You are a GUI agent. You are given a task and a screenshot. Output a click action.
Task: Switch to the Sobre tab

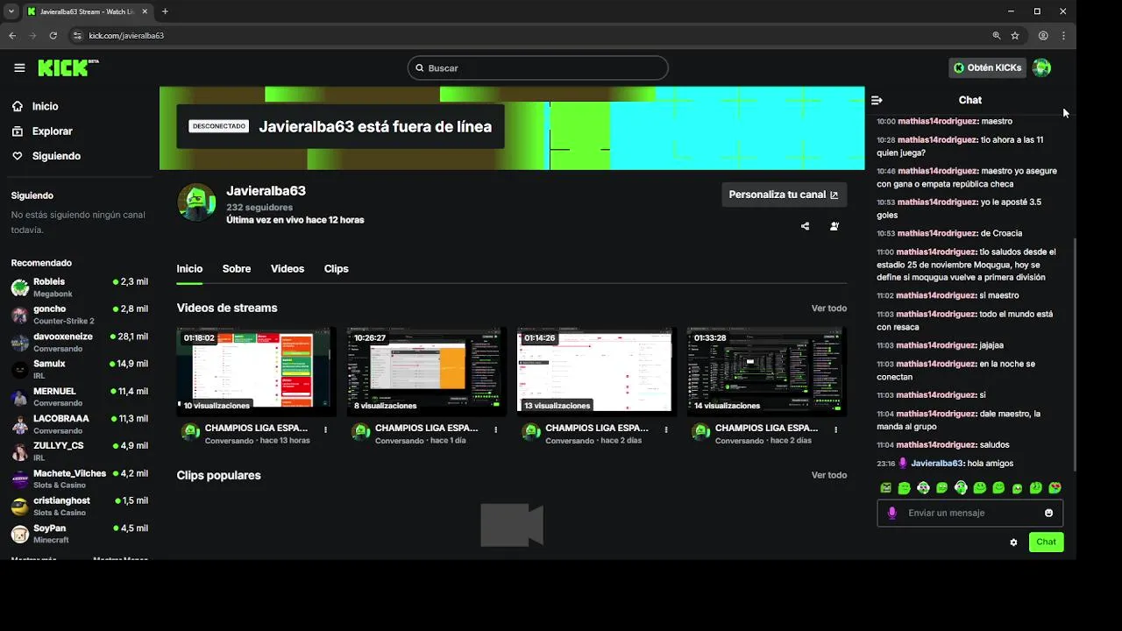click(237, 269)
